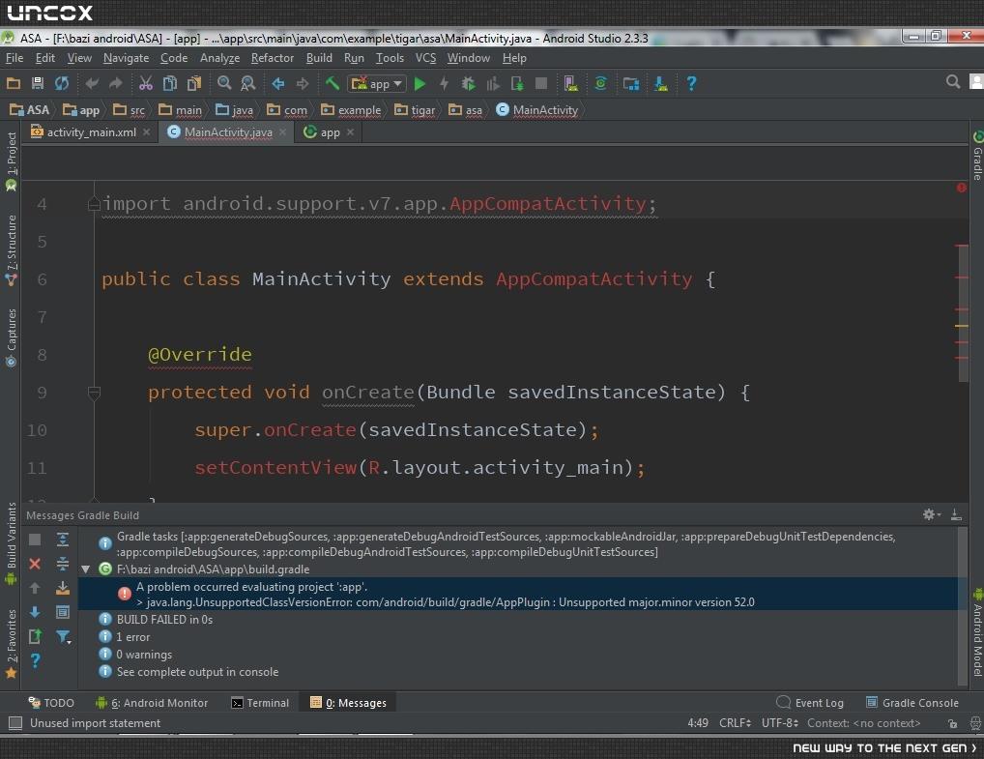Open the VCS menu
The image size is (984, 759).
coord(425,58)
